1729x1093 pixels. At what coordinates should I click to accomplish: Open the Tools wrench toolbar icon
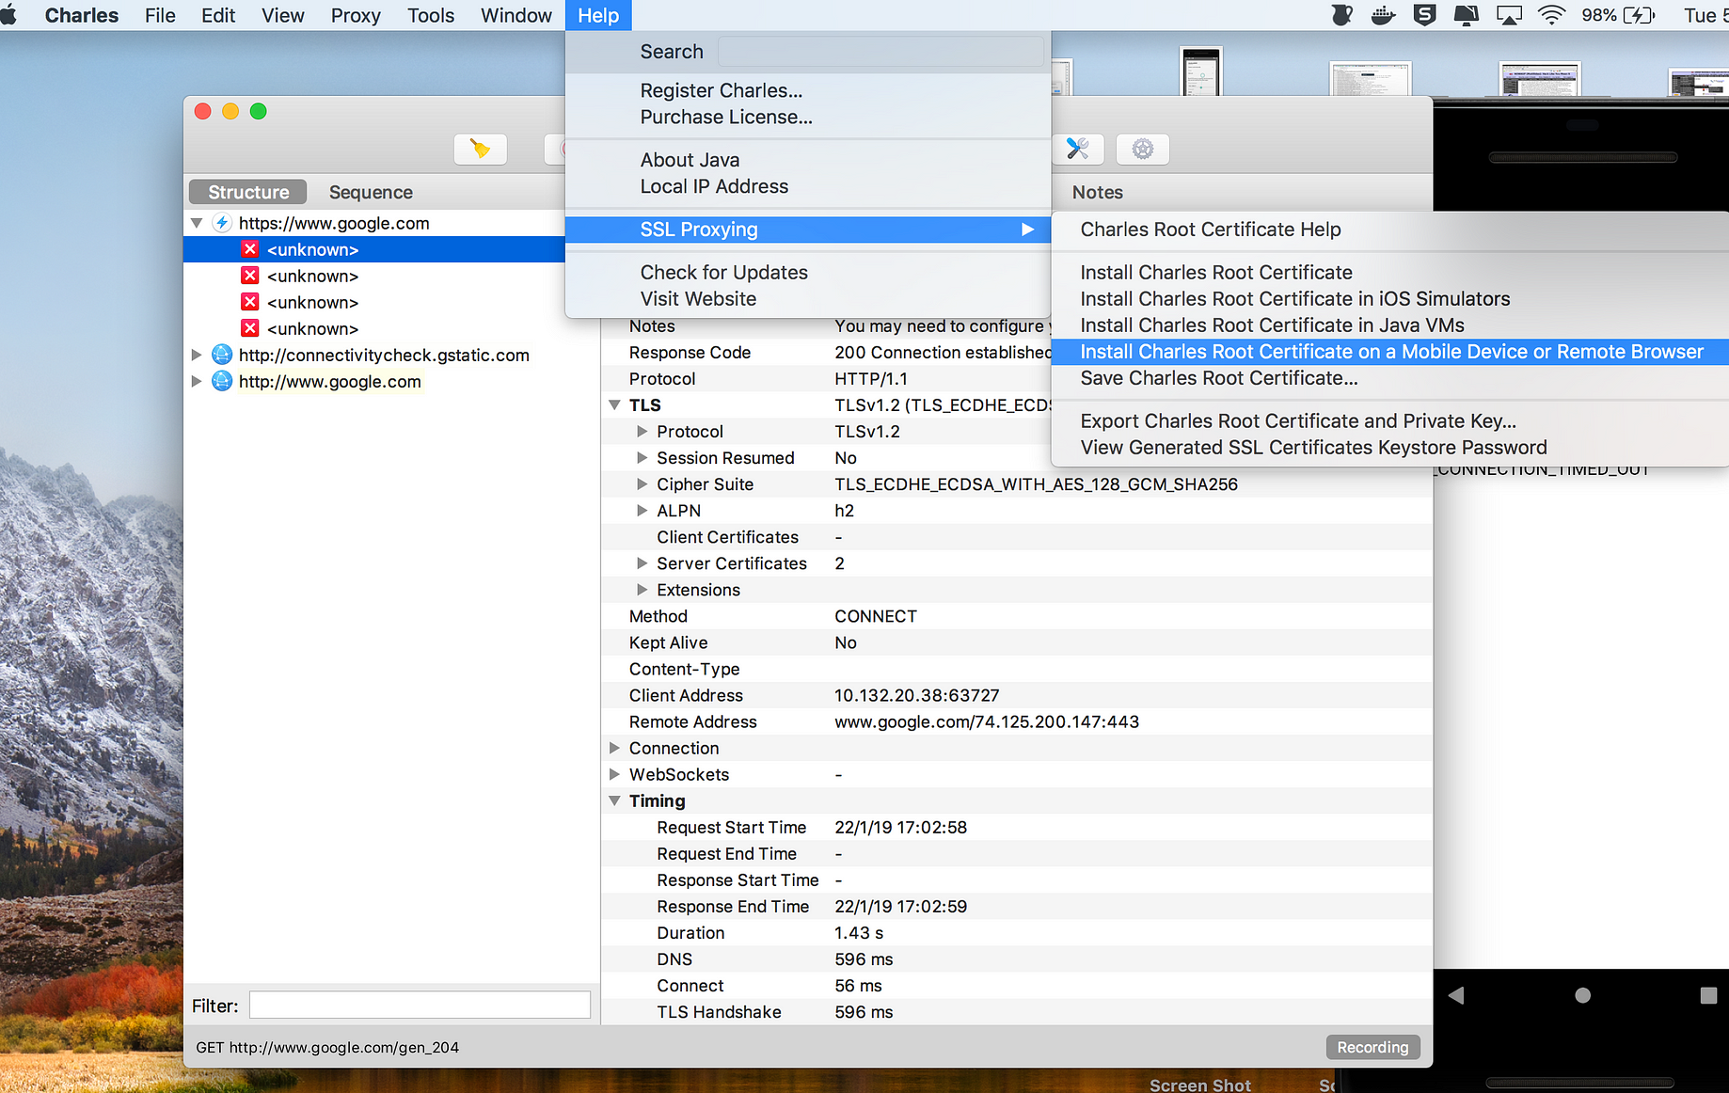pyautogui.click(x=1077, y=149)
